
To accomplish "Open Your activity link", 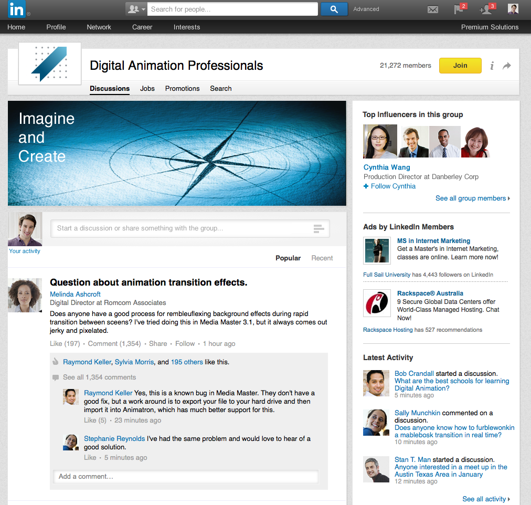I will (x=24, y=251).
